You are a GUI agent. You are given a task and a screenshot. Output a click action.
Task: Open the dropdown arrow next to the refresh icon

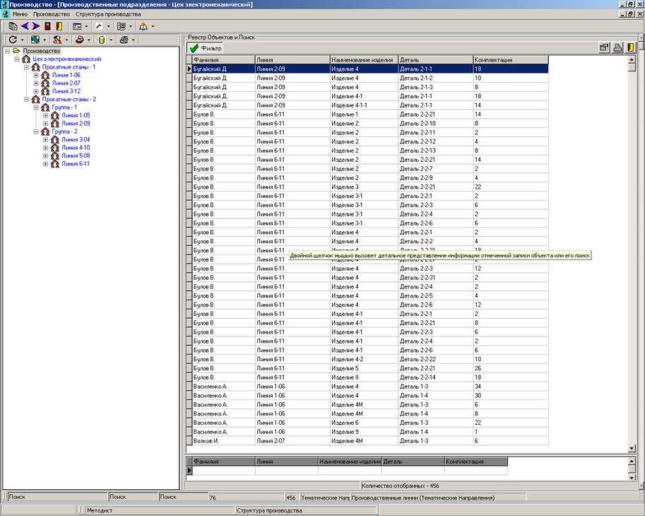tap(22, 40)
